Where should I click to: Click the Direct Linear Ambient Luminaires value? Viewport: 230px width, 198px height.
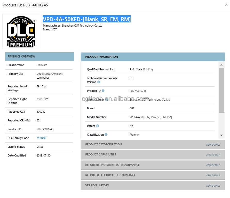point(49,76)
